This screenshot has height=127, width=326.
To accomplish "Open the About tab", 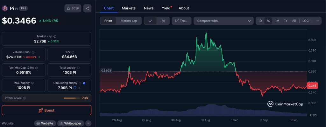I will click(184, 8).
